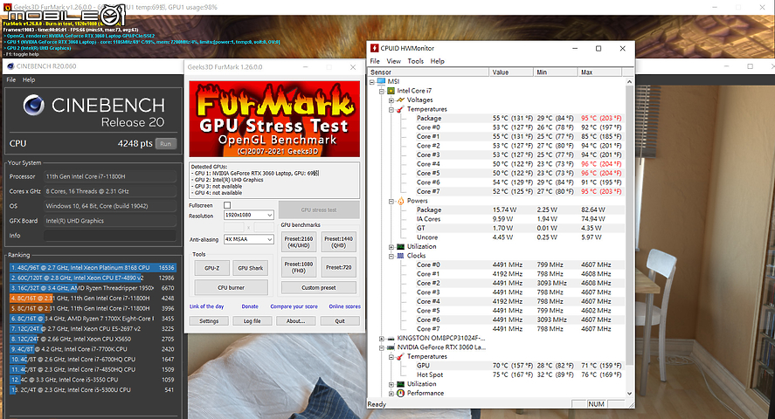Collapse the Clocks tree node
The image size is (775, 419).
click(x=391, y=256)
